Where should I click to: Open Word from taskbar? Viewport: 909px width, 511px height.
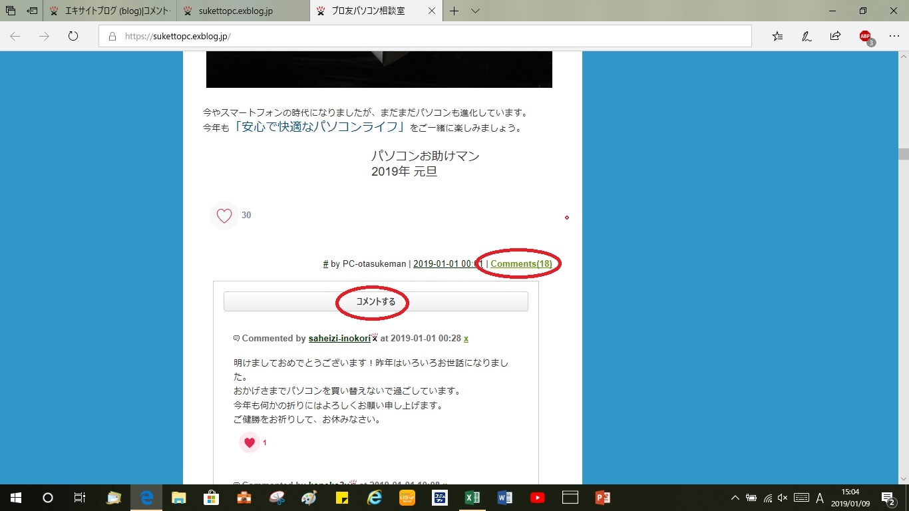click(x=505, y=498)
